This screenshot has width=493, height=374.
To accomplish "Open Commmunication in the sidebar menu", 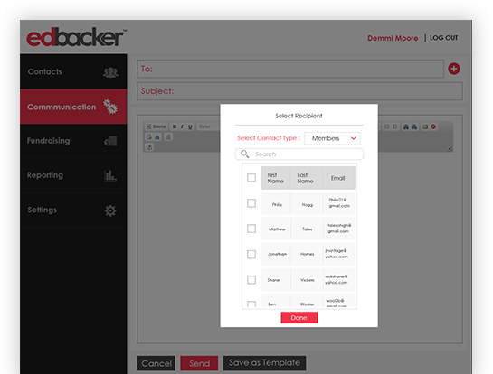I will [73, 107].
